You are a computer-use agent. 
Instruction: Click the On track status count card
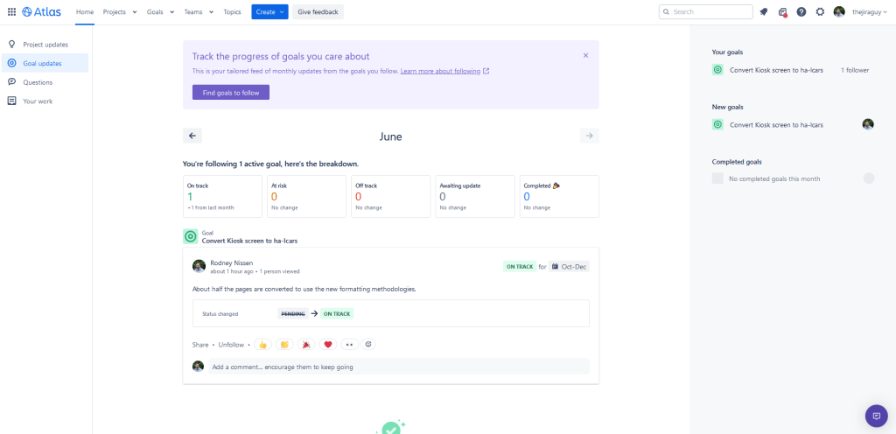pos(222,196)
